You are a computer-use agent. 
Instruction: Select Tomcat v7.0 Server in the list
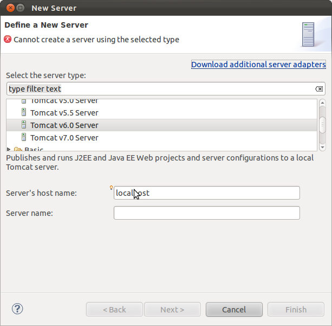pyautogui.click(x=162, y=138)
